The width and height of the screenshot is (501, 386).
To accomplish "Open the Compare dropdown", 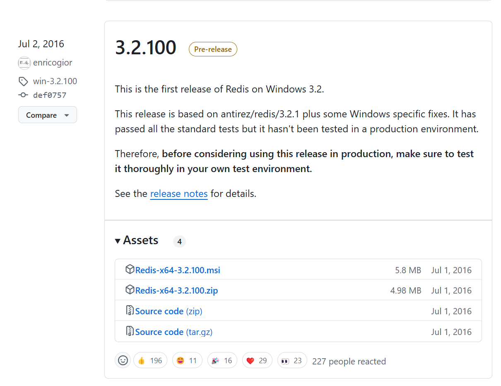I will coord(47,115).
